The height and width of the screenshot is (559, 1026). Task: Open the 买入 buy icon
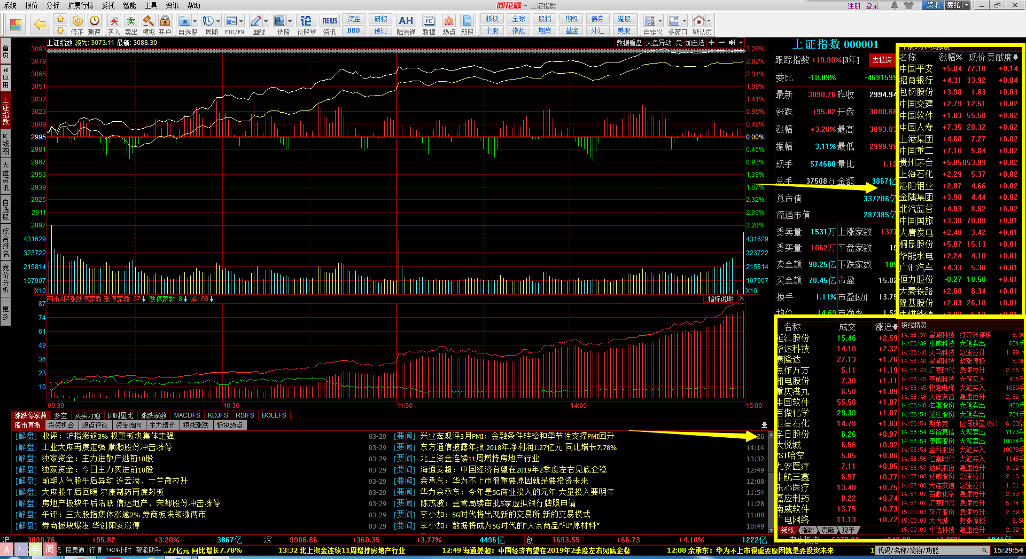(114, 21)
